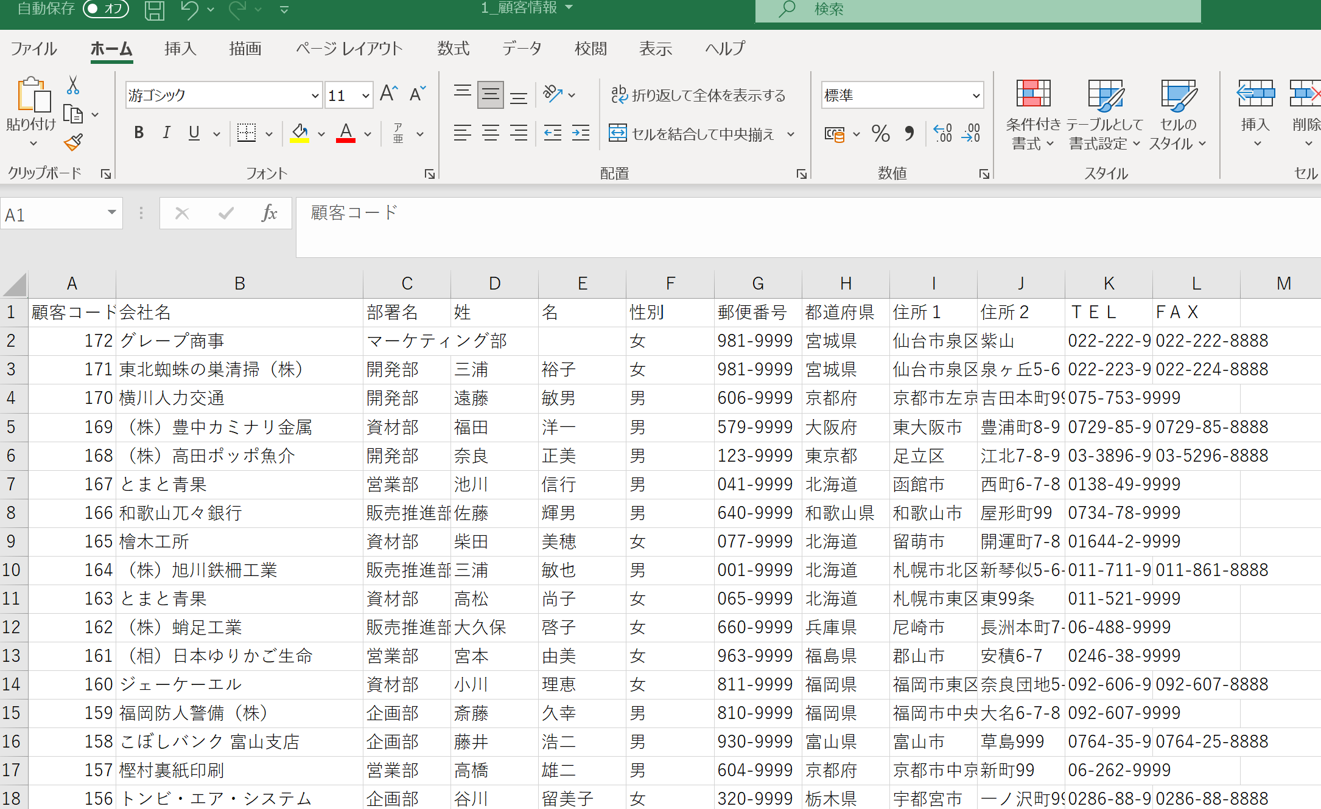Insert a function using the fx button
Viewport: 1321px width, 809px height.
(270, 213)
